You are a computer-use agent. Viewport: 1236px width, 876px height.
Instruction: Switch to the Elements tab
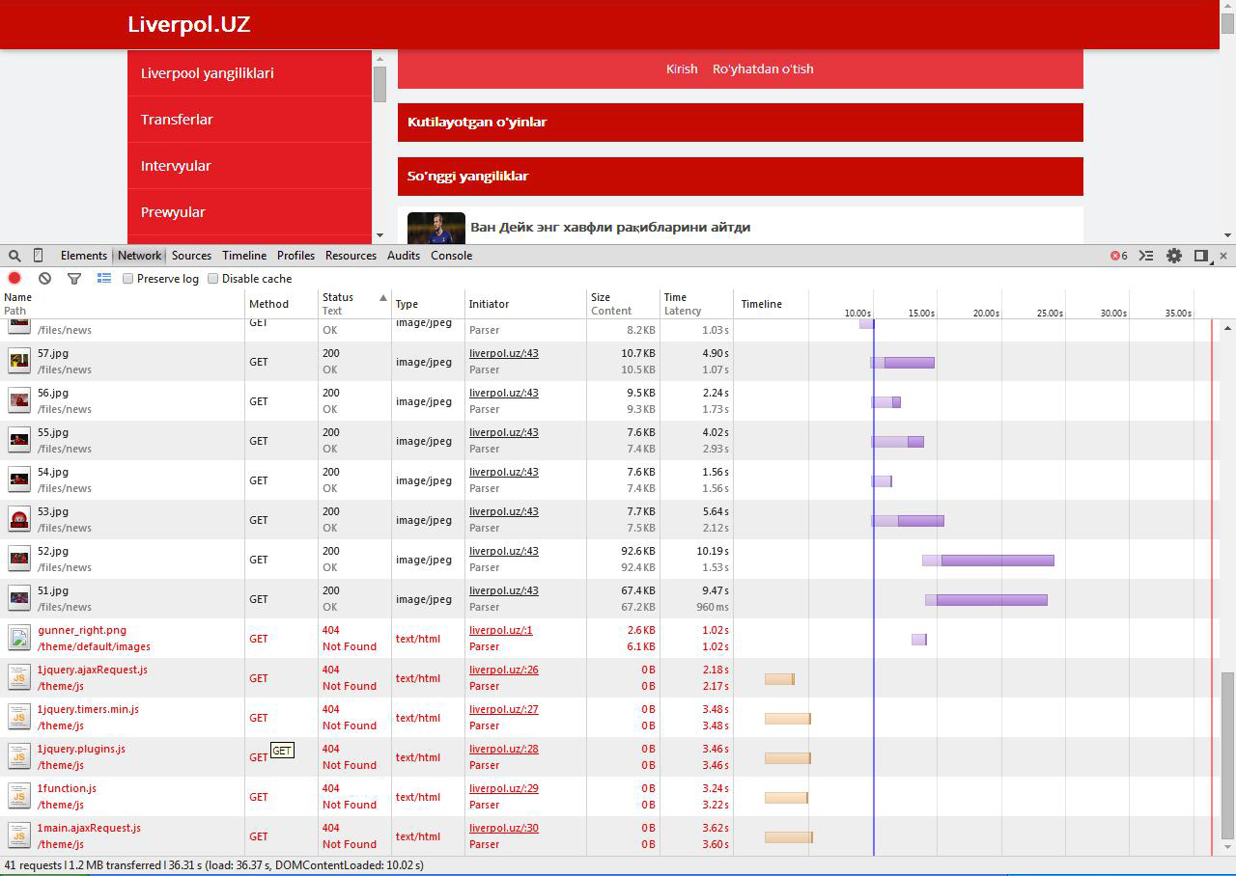pos(84,256)
